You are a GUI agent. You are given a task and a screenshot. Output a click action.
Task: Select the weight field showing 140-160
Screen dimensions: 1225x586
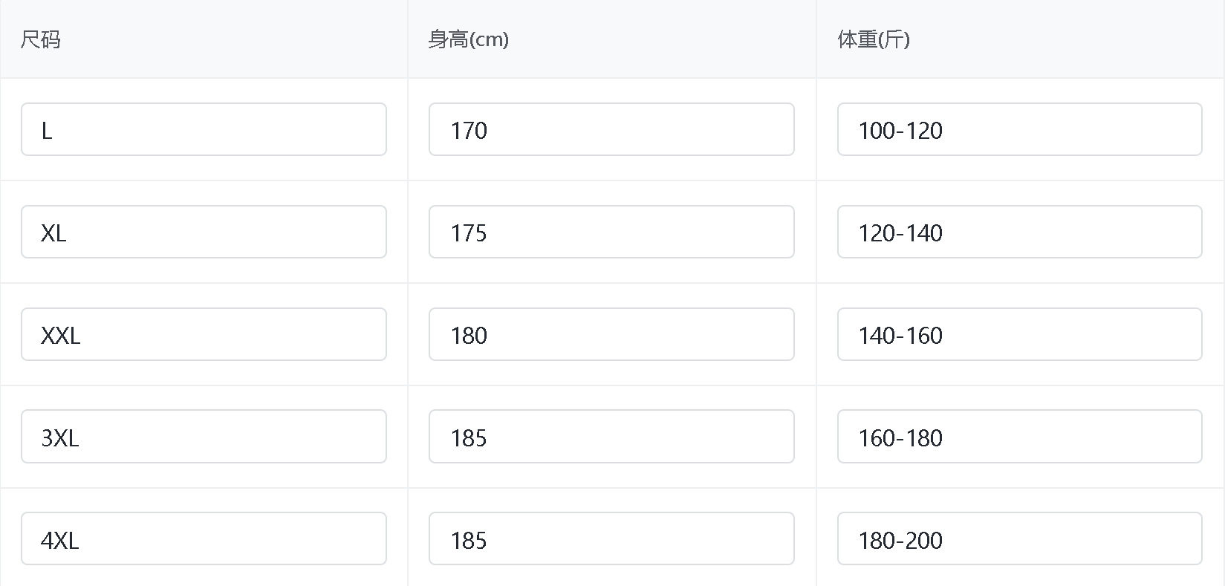click(x=1019, y=335)
